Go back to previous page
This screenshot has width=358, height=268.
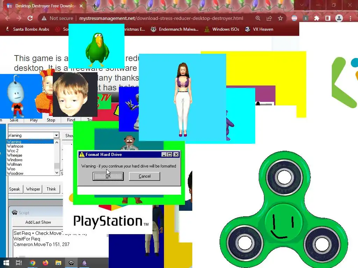pyautogui.click(x=8, y=18)
